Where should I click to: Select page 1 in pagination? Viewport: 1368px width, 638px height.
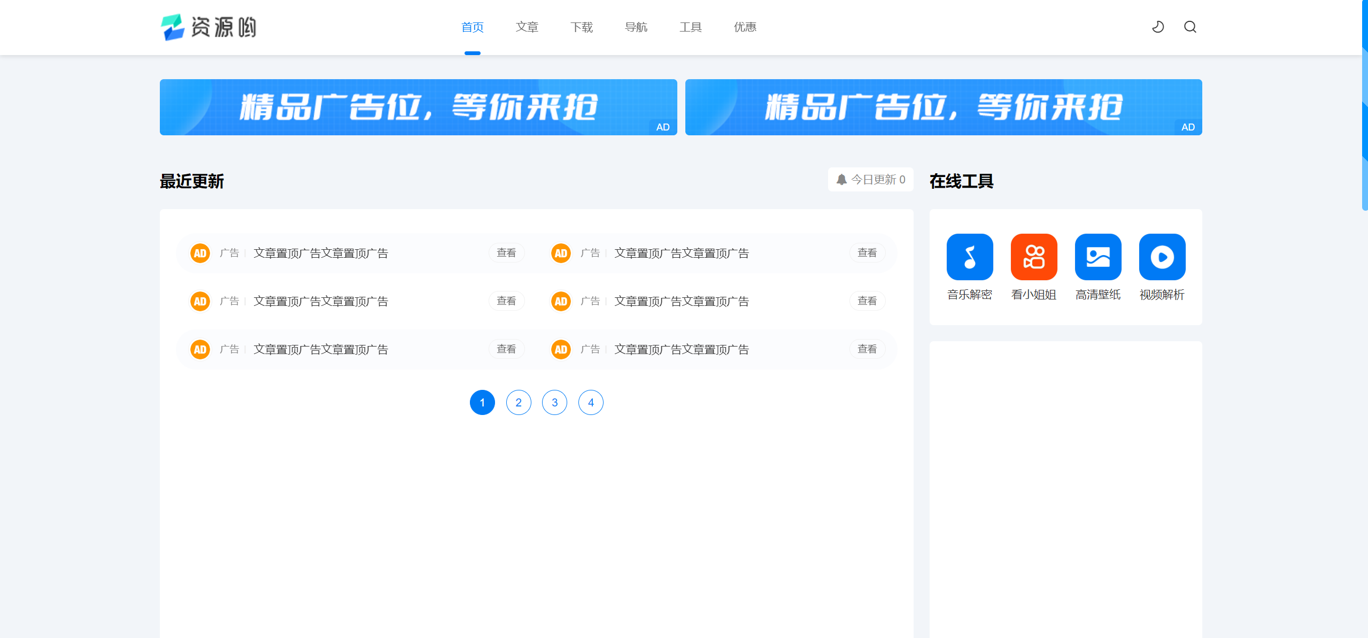pyautogui.click(x=482, y=402)
